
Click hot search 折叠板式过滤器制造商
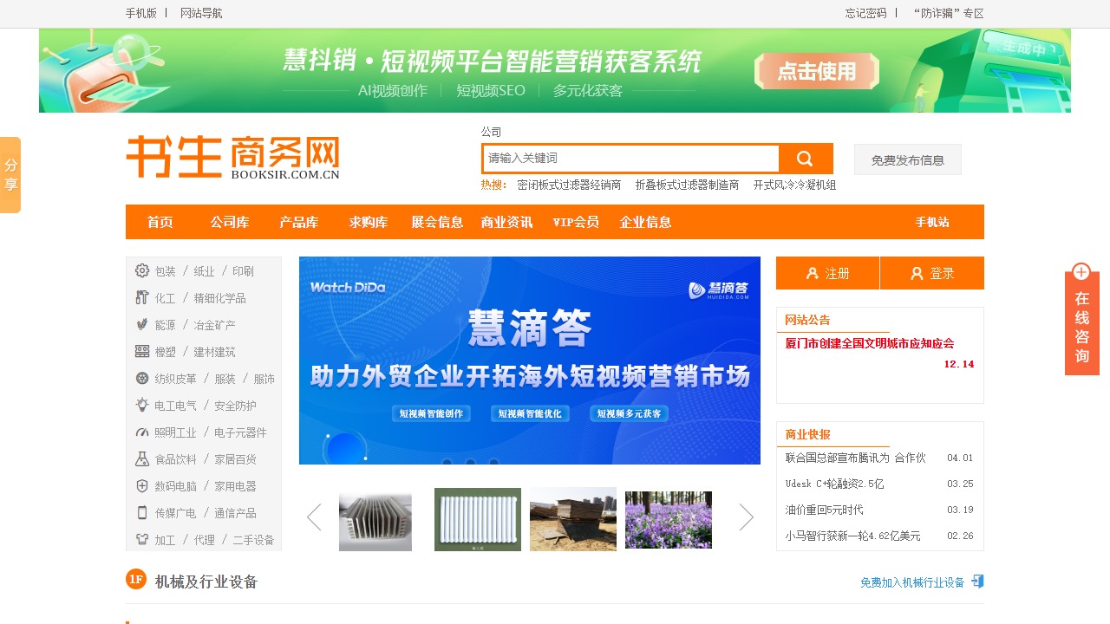tap(687, 185)
